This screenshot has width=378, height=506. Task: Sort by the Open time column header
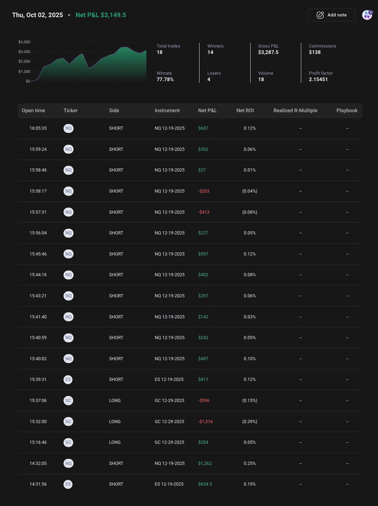pos(33,110)
